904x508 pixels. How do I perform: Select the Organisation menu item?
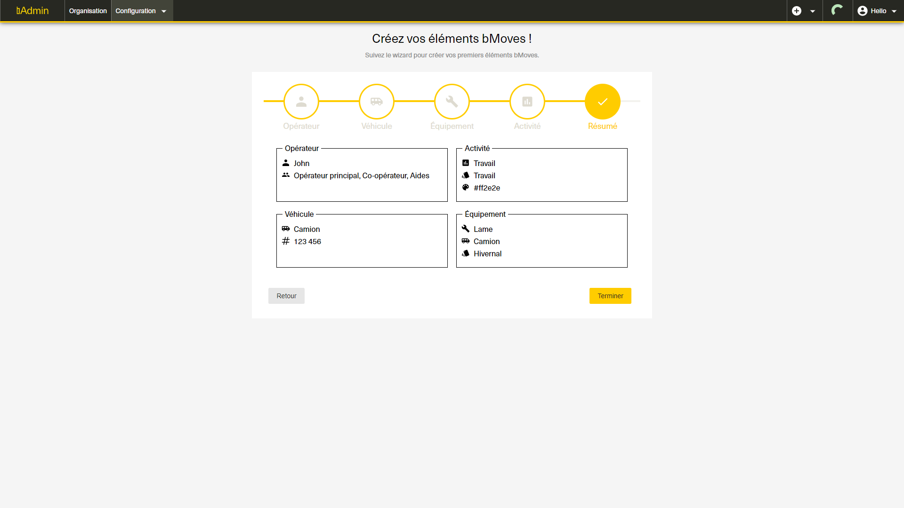pos(88,11)
